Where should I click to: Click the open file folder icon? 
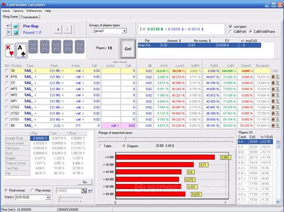pos(16,26)
